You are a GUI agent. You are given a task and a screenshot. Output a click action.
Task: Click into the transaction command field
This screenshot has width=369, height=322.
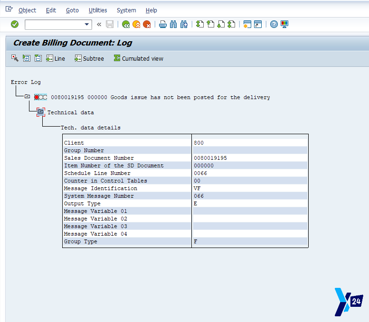tap(53, 24)
